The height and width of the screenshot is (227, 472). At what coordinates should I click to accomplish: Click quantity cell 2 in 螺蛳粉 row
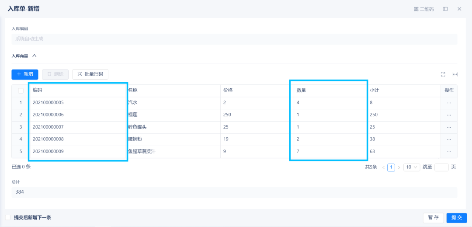click(x=330, y=140)
